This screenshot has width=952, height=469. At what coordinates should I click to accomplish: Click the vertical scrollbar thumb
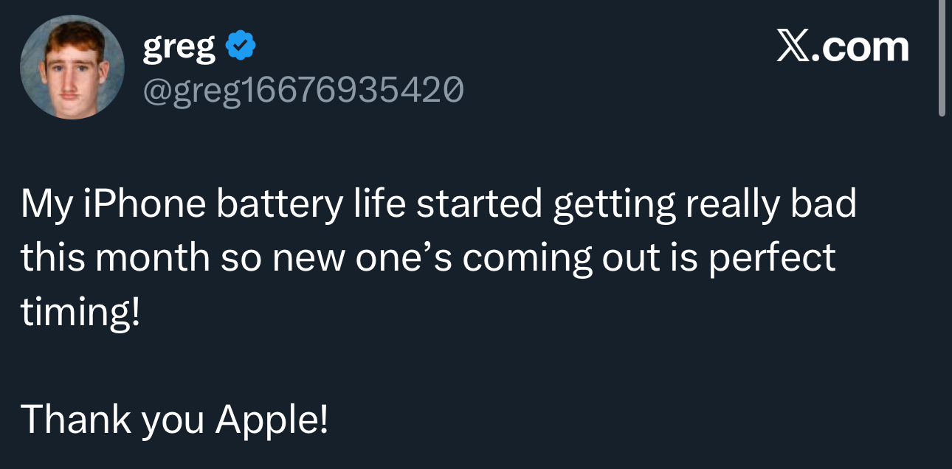click(x=942, y=59)
